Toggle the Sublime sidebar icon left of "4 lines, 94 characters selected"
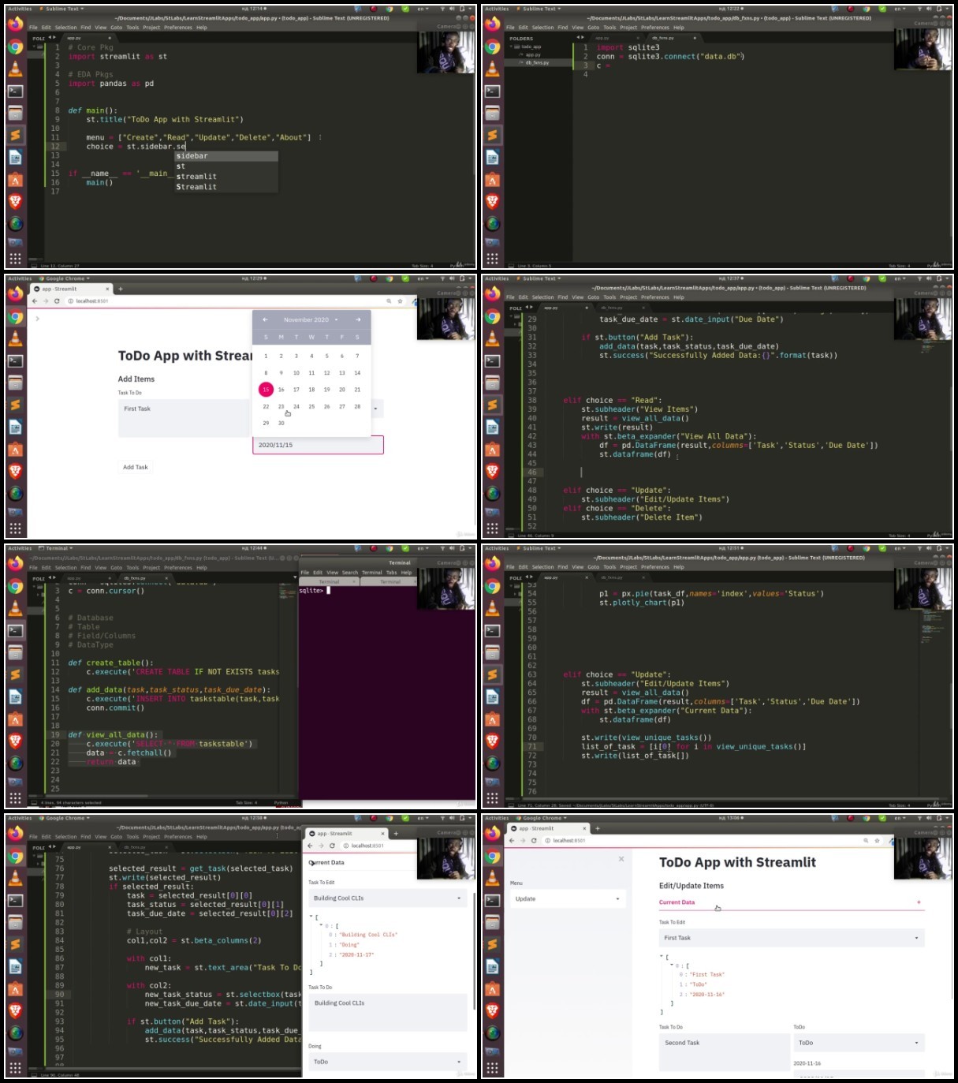The image size is (958, 1083). point(33,802)
